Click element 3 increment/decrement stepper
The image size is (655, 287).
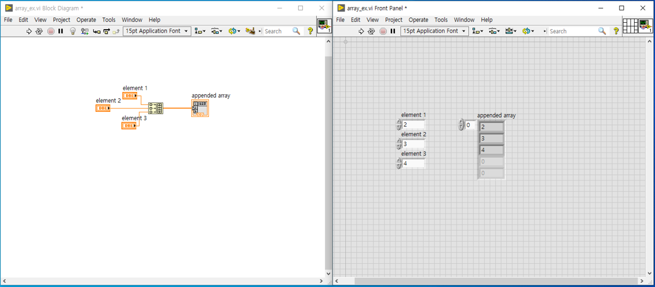(x=399, y=163)
